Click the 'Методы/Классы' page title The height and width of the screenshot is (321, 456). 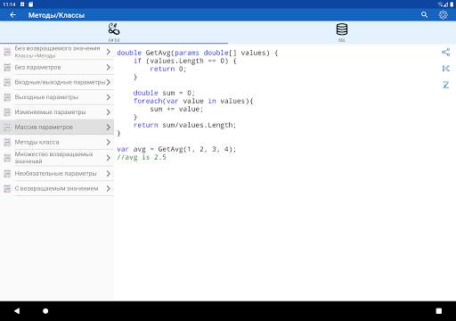(x=56, y=15)
